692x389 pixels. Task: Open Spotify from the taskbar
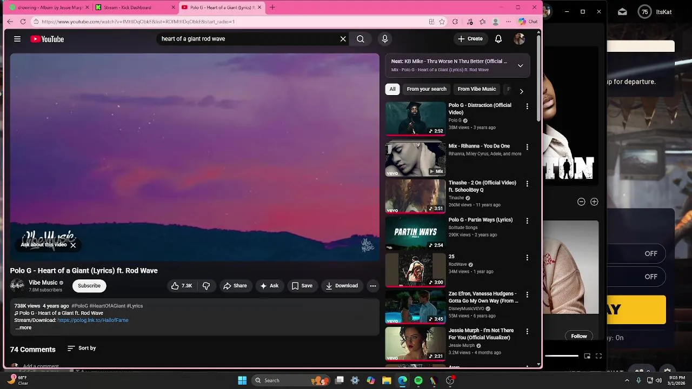click(x=418, y=380)
